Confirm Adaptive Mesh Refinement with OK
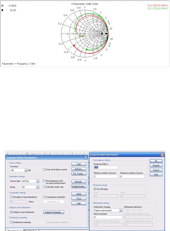Viewport: 170px width, 231px height. (x=156, y=161)
